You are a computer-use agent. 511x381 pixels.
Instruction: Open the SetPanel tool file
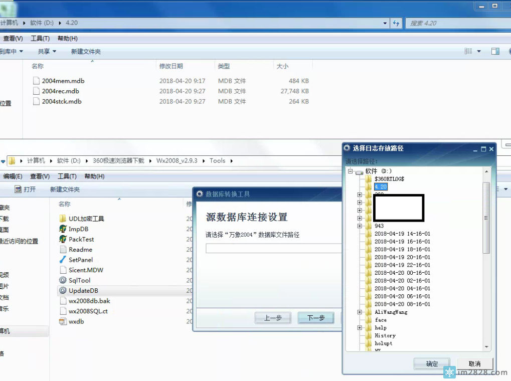pos(80,260)
